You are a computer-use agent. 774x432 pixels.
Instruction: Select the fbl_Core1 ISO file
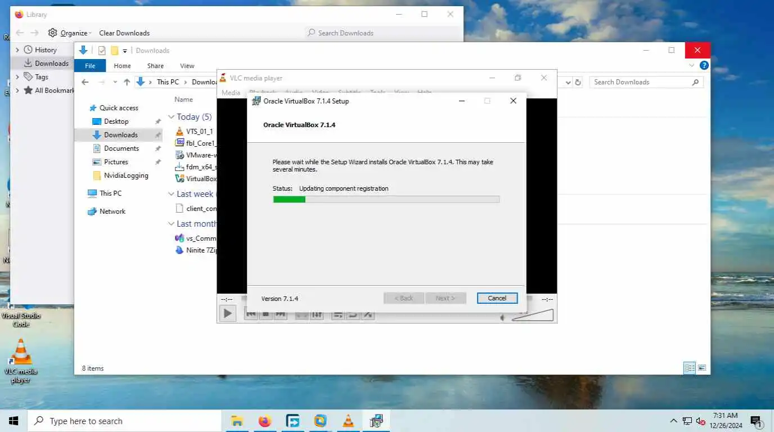tap(196, 143)
